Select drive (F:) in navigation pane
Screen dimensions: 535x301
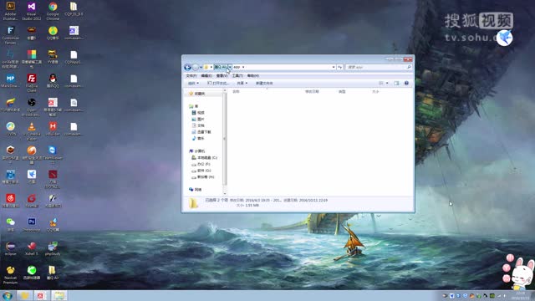(x=201, y=164)
